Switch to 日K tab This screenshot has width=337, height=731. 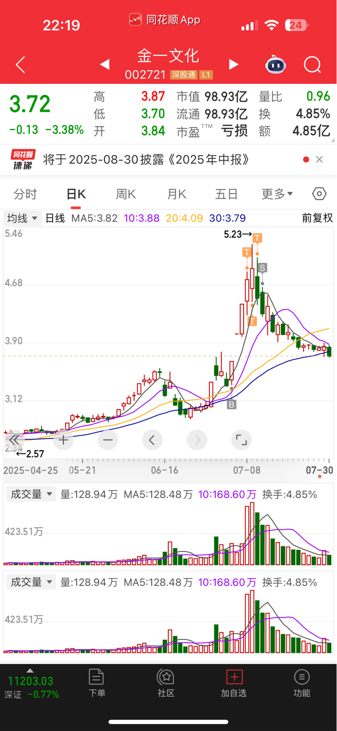(76, 194)
